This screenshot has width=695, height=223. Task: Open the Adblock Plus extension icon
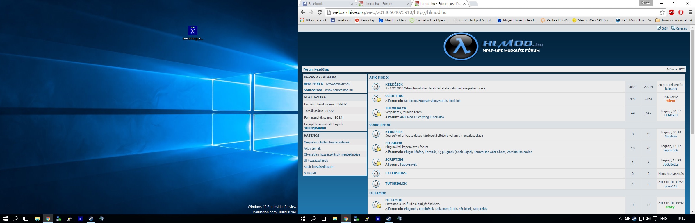671,12
